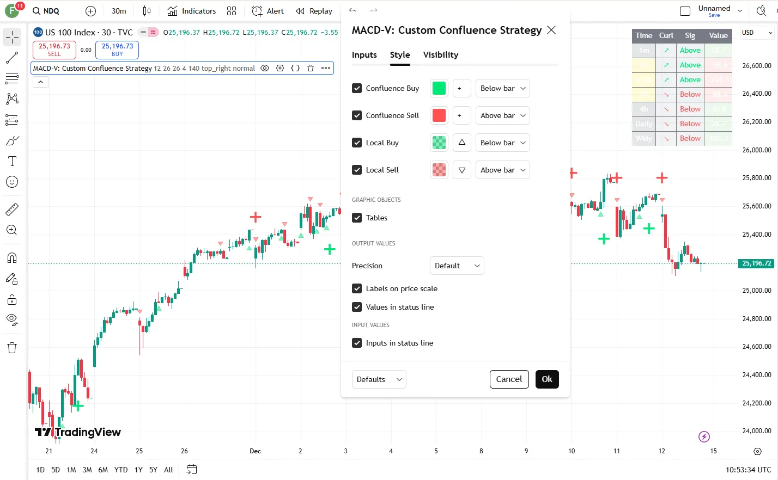Viewport: 778px width, 480px height.
Task: Open the Confluence Buy green color swatch
Action: click(x=439, y=88)
